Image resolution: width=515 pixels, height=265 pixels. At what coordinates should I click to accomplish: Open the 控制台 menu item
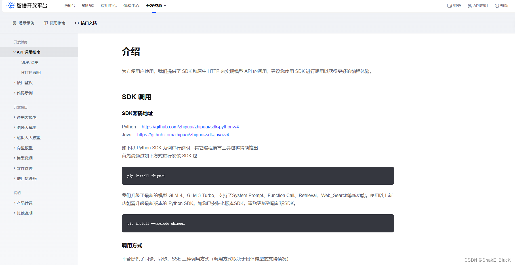coord(69,6)
